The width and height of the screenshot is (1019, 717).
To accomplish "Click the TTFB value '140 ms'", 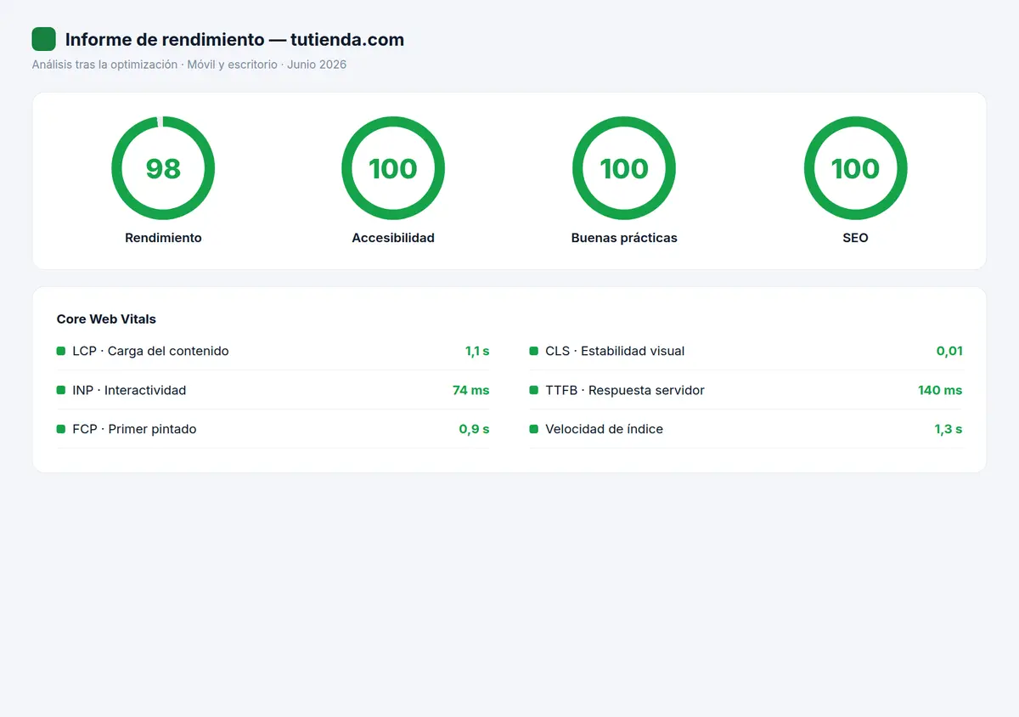I will click(940, 390).
